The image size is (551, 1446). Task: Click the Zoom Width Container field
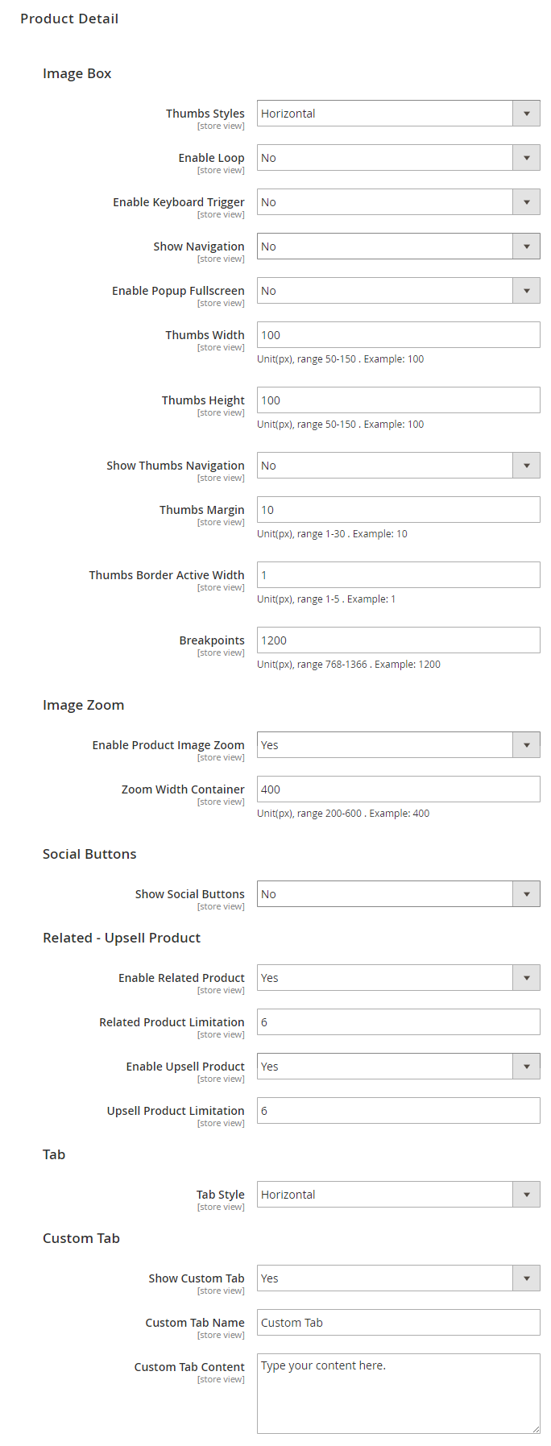click(398, 789)
